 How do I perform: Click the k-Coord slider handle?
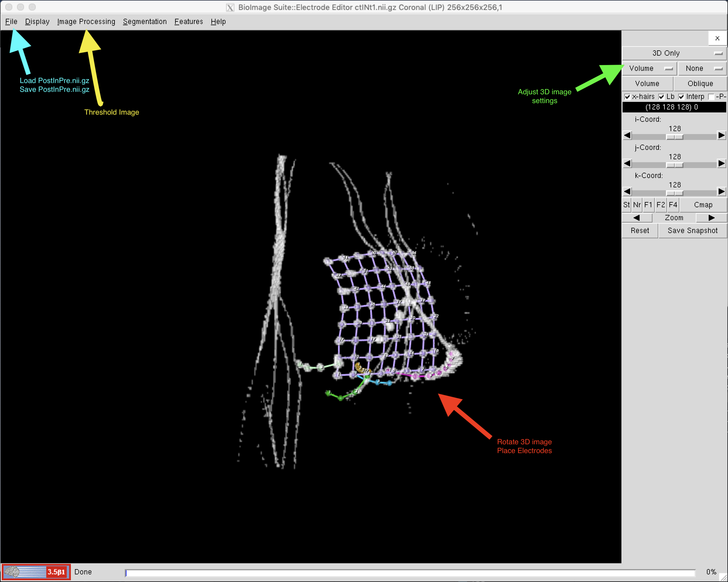pyautogui.click(x=674, y=193)
